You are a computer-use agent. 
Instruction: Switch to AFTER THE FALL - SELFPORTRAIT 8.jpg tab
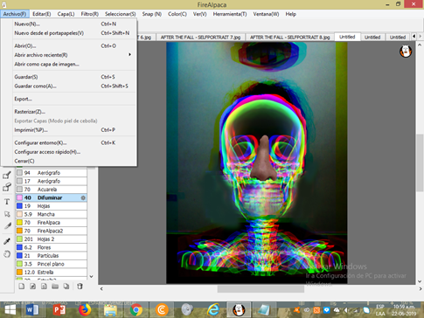click(290, 38)
